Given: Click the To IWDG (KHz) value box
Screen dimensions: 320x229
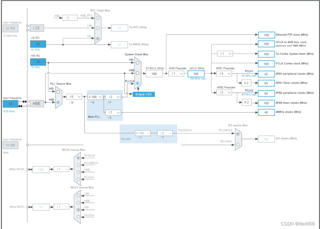Looking at the screenshot, I should tap(119, 45).
